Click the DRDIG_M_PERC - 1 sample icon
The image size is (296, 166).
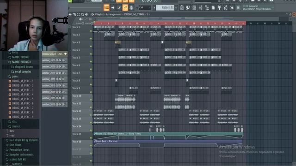click(10, 81)
